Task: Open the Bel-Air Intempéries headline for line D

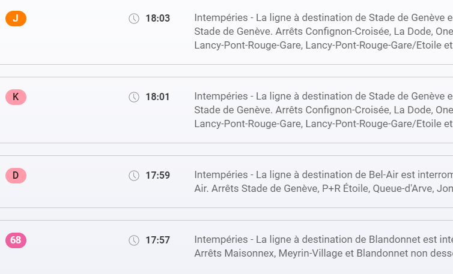Action: [x=323, y=175]
